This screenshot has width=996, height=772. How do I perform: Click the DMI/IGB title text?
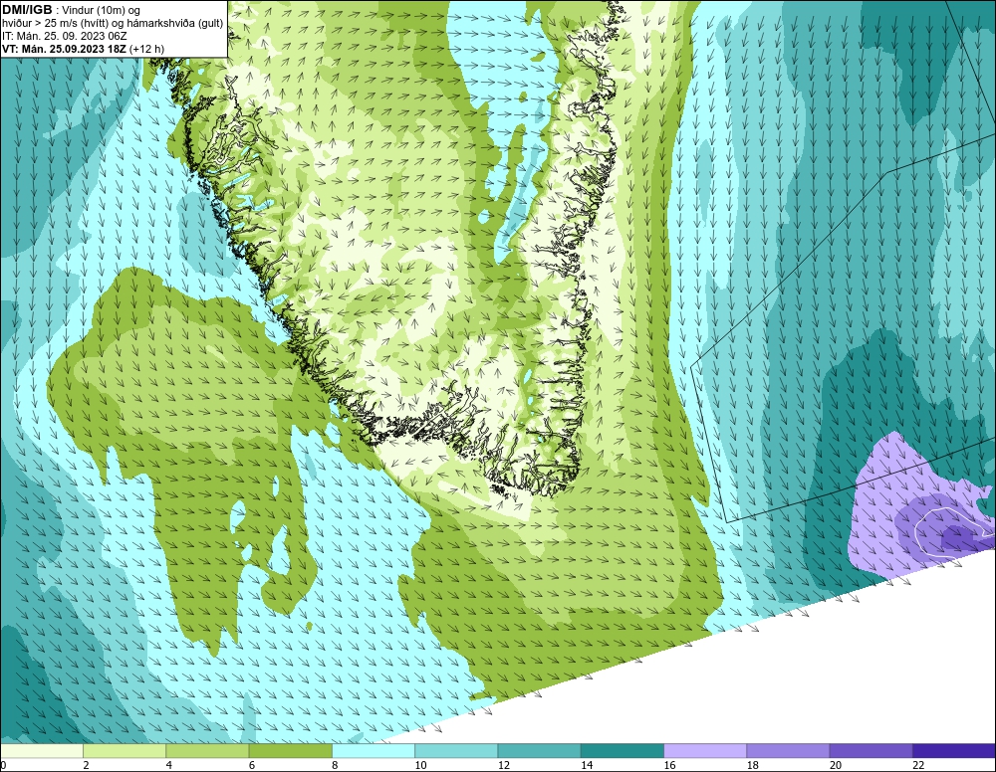point(27,10)
